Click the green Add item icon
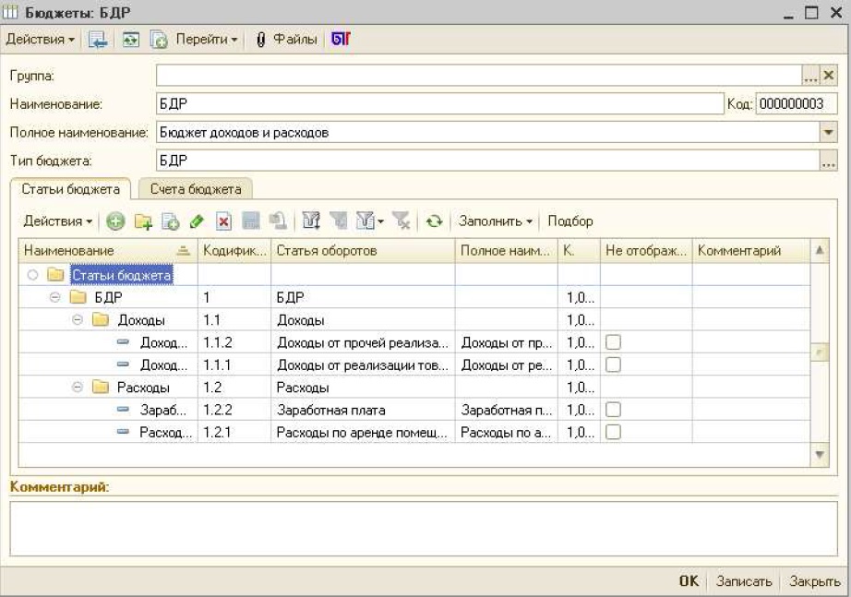 115,221
